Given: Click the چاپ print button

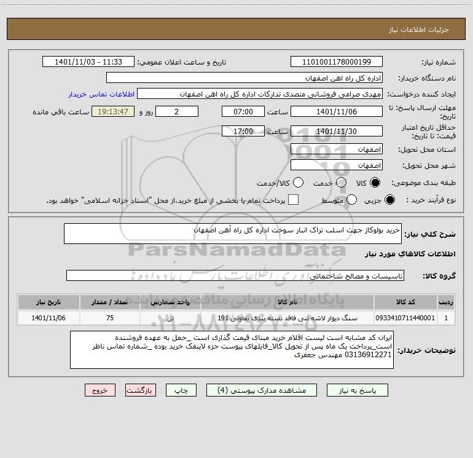Looking at the screenshot, I should point(181,390).
